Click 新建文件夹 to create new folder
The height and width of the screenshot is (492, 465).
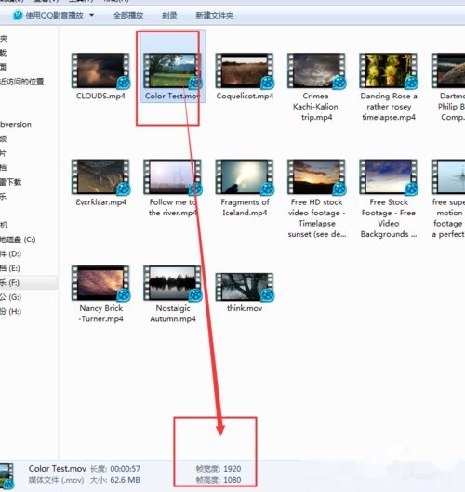(x=215, y=16)
